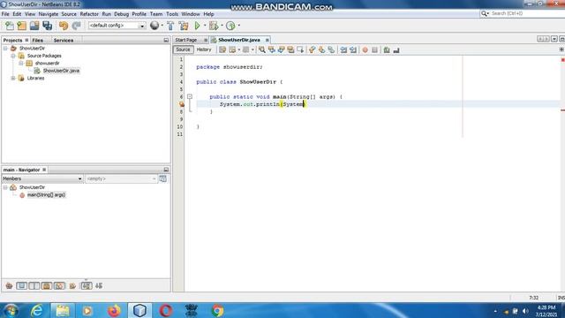
Task: Click the error lightbulb hint on line 7
Action: click(182, 104)
